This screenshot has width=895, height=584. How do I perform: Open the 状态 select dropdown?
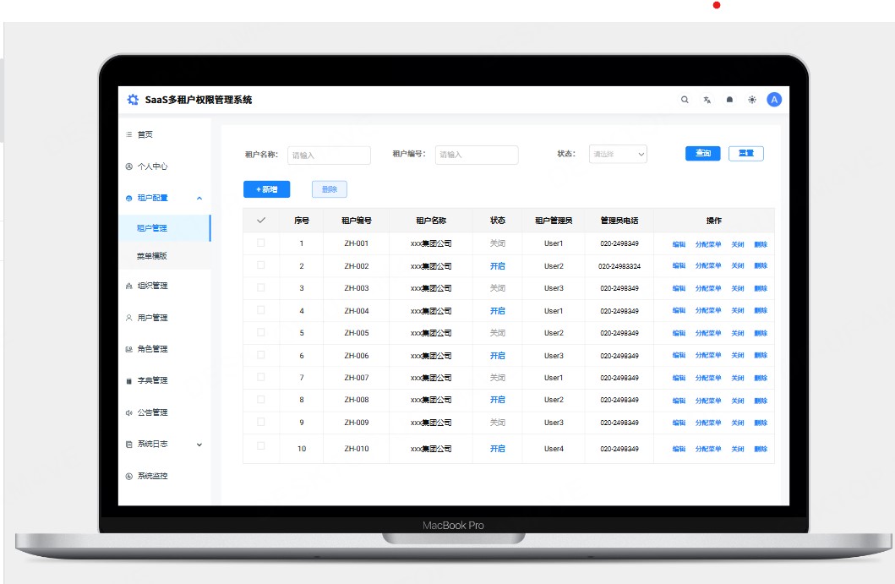coord(618,154)
